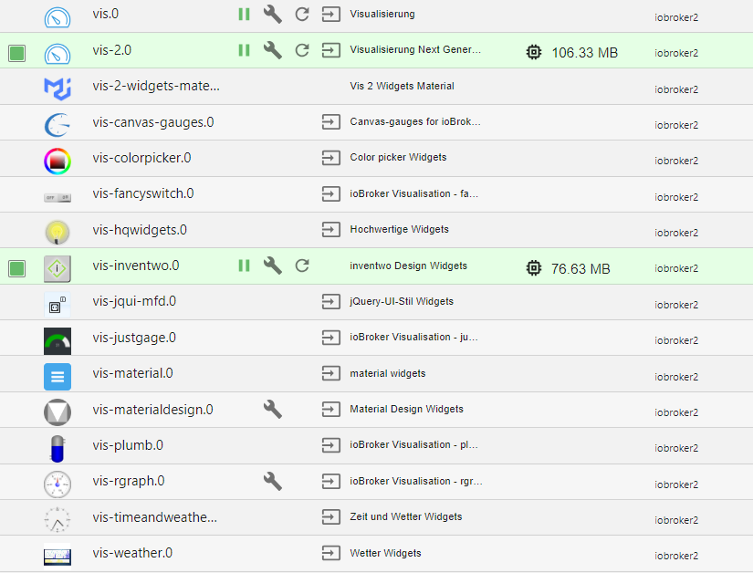Open web link icon for vis-2.0
753x573 pixels.
pos(331,50)
